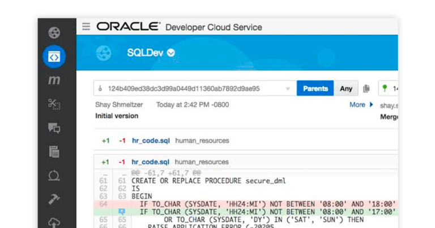Open the commit hash dropdown
This screenshot has height=228, width=435.
coord(287,89)
